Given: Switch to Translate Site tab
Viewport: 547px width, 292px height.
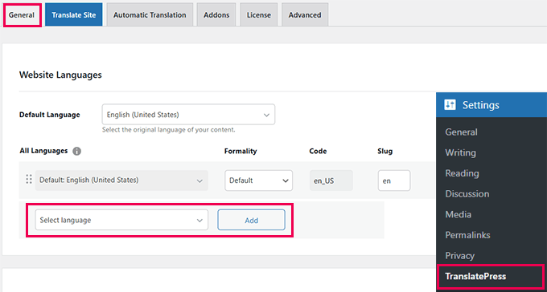Looking at the screenshot, I should (x=74, y=15).
